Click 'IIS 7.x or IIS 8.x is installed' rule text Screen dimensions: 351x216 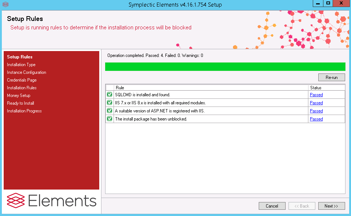tap(160, 103)
